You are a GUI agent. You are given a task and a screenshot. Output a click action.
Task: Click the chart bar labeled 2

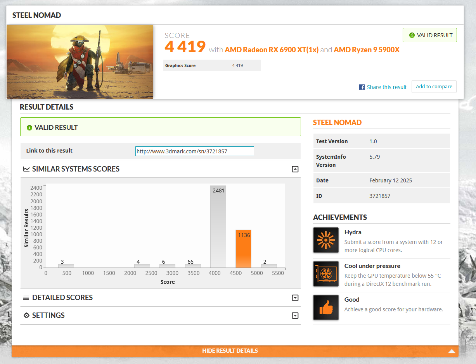[x=269, y=266]
